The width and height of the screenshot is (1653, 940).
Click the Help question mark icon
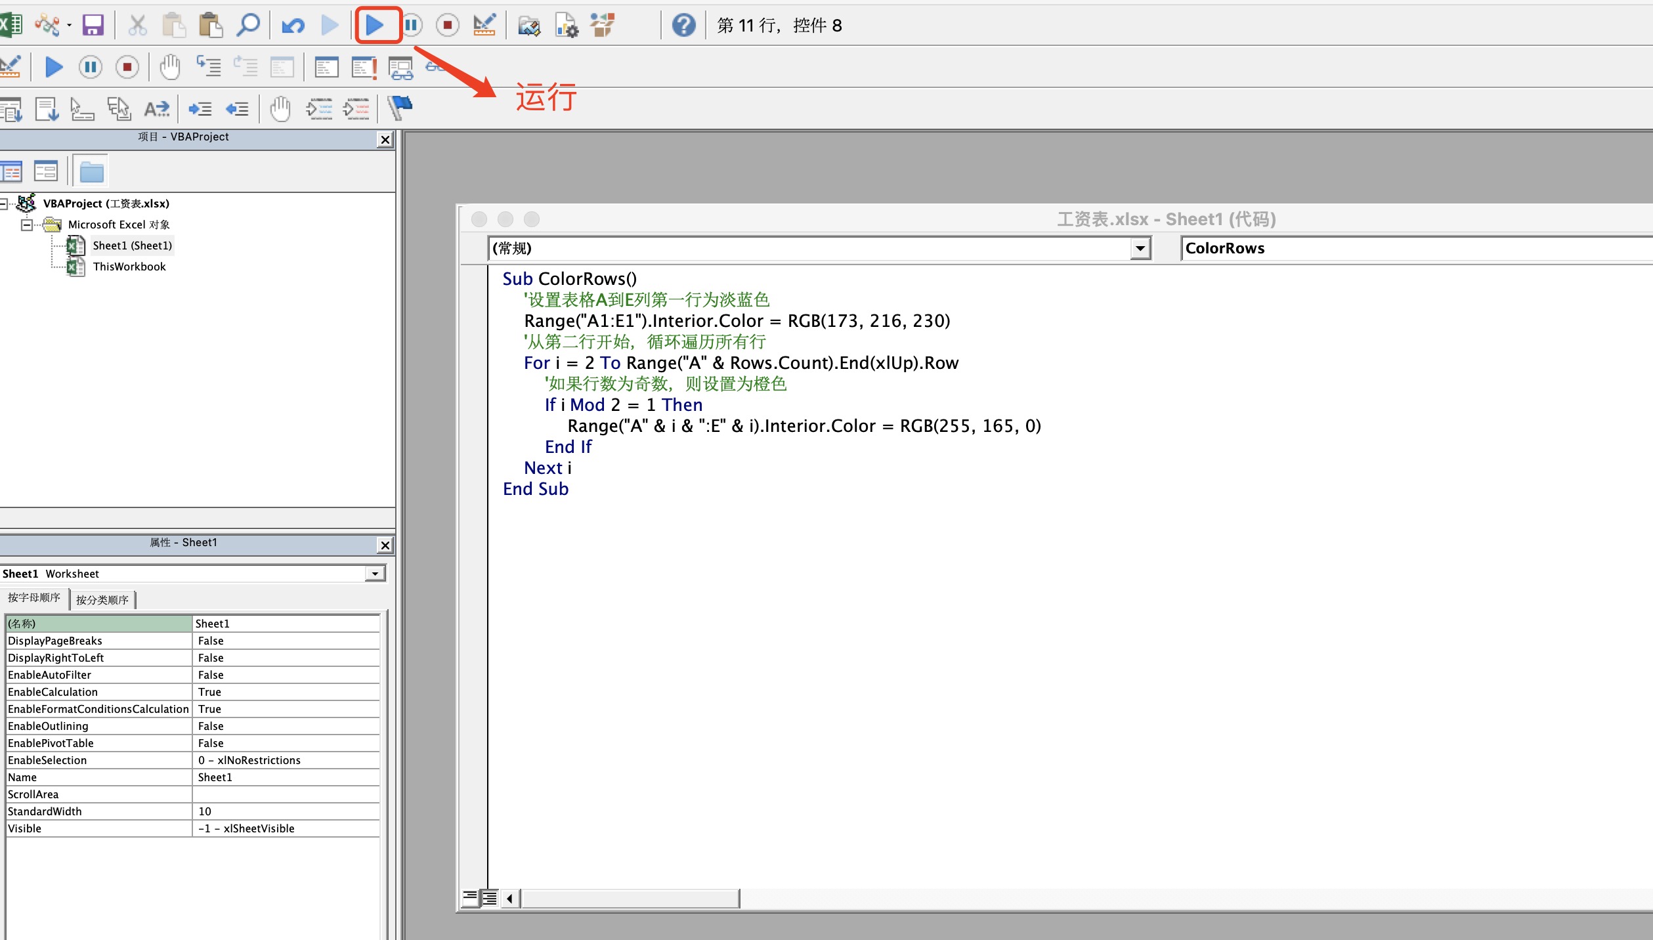click(x=683, y=26)
